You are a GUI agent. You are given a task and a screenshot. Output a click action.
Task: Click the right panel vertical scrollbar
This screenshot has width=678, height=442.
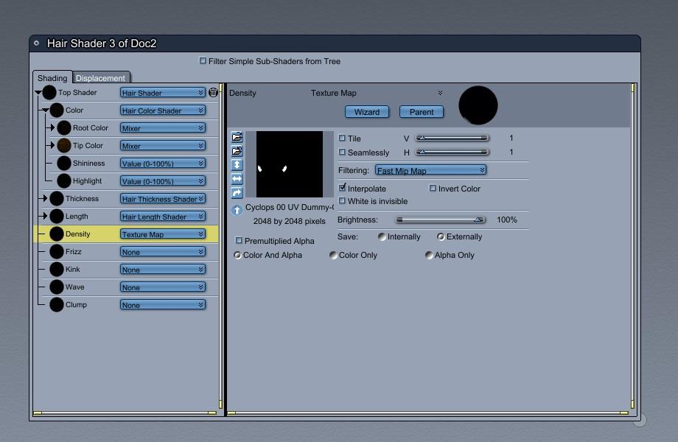[x=632, y=246]
